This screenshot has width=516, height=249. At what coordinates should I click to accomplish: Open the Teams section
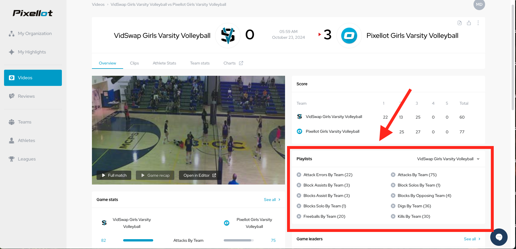tap(33, 122)
